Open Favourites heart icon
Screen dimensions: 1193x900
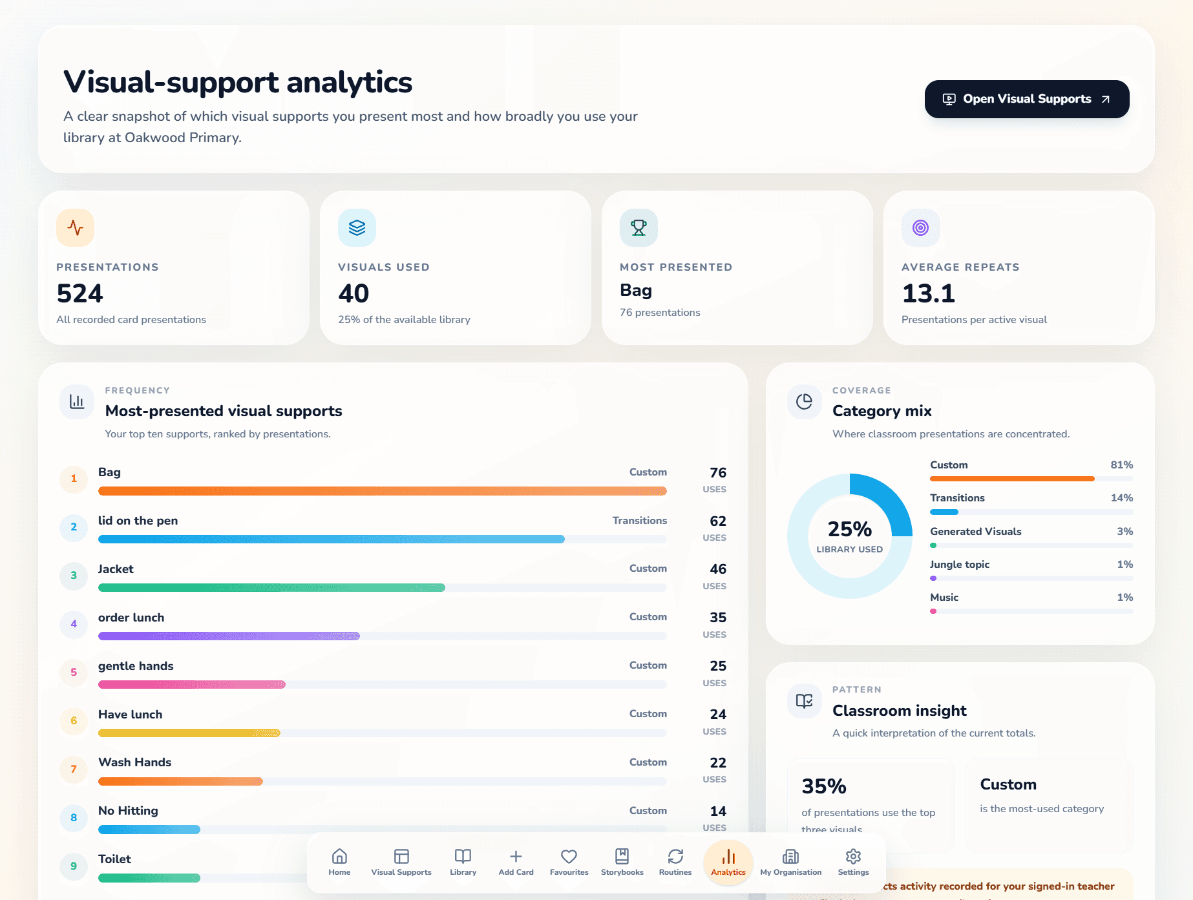coord(569,856)
